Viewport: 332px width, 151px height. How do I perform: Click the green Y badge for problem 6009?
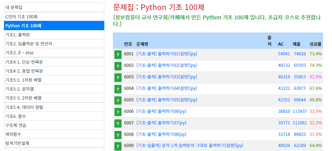[x=118, y=146]
